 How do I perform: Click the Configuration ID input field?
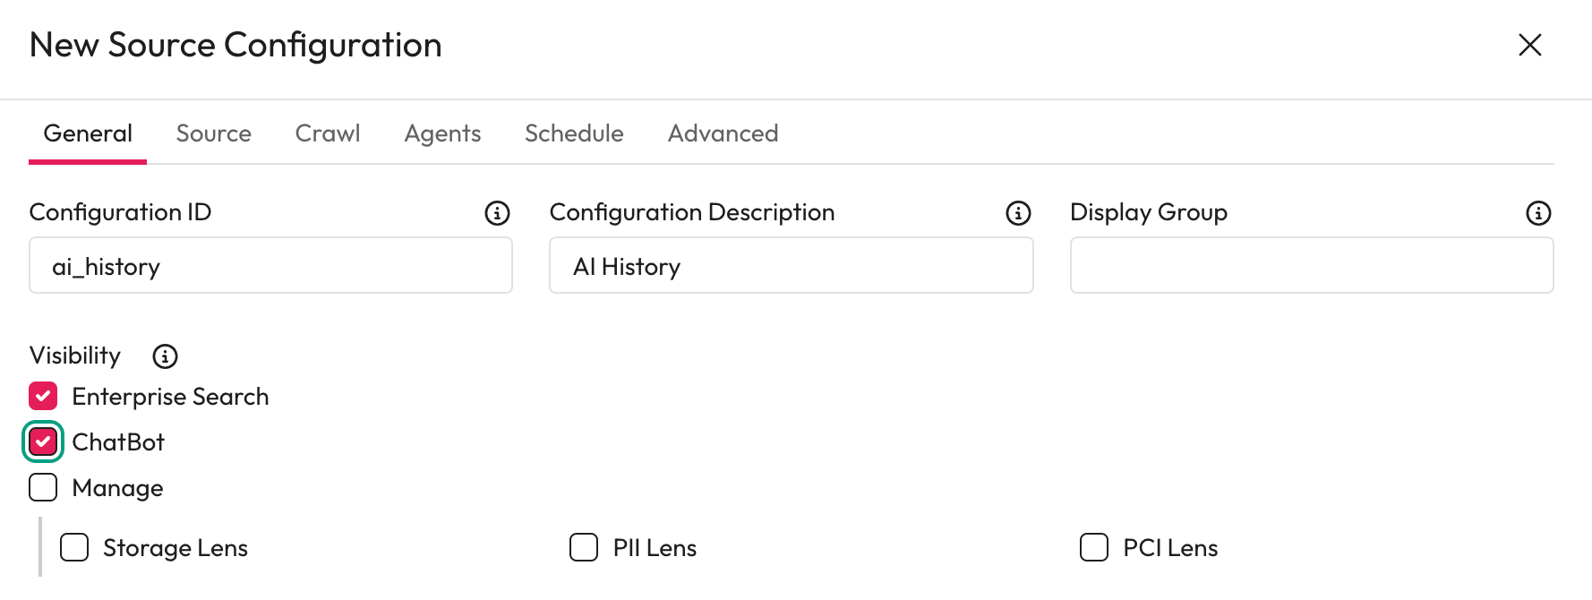(270, 266)
